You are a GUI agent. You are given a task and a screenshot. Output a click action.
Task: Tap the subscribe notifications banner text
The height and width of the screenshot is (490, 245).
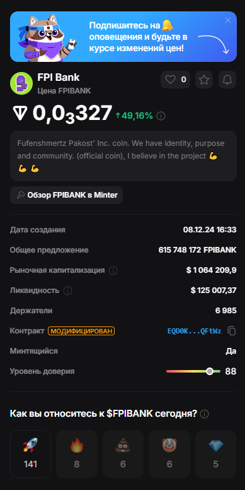click(139, 37)
